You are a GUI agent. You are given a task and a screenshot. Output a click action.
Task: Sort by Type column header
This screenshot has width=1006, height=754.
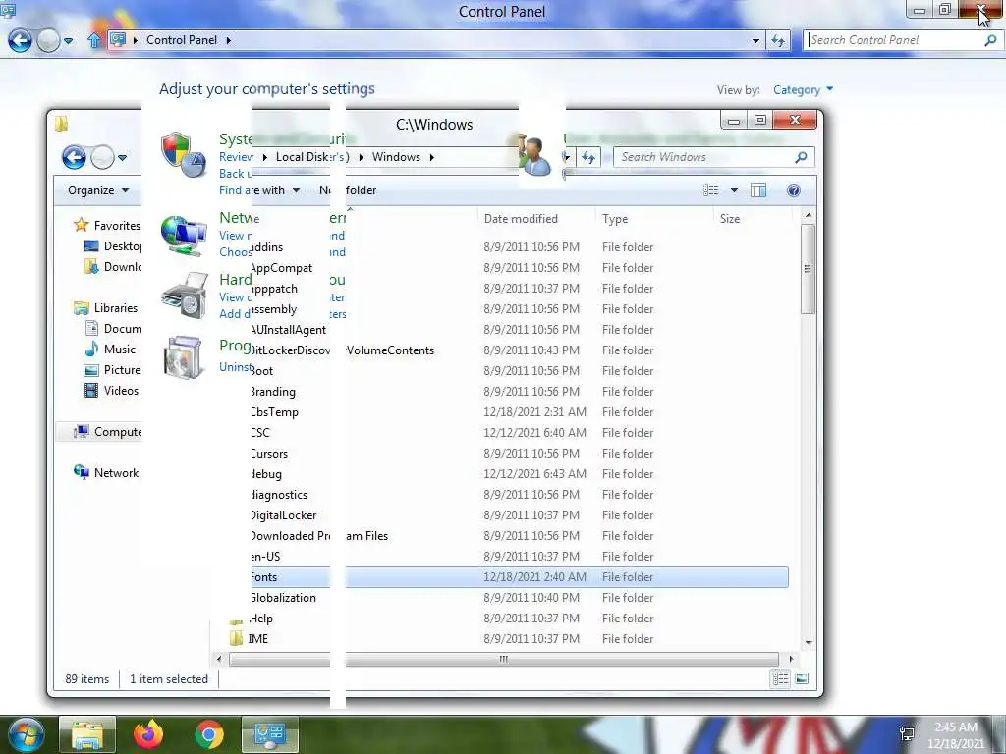pyautogui.click(x=615, y=219)
